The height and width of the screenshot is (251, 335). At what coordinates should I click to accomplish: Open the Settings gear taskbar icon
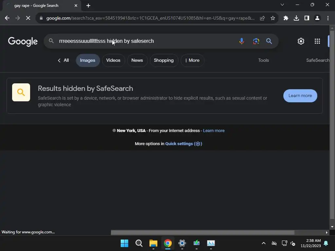point(182,243)
